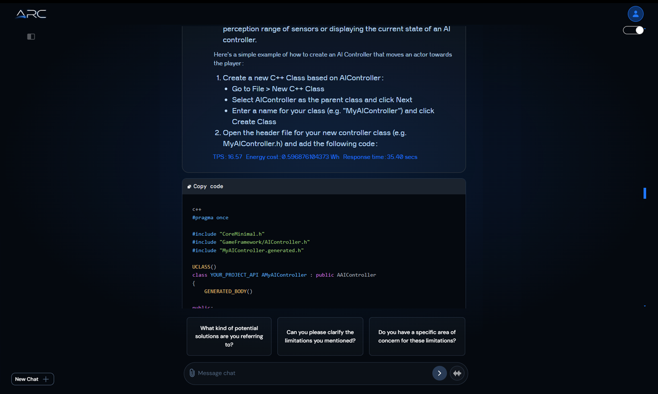This screenshot has width=658, height=394.
Task: Toggle the sidebar panel icon
Action: pos(31,37)
